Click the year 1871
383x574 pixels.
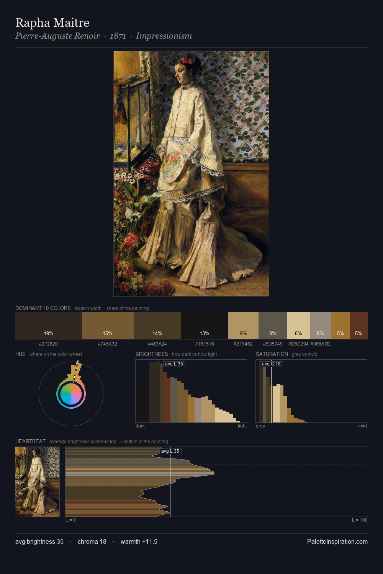coord(118,36)
